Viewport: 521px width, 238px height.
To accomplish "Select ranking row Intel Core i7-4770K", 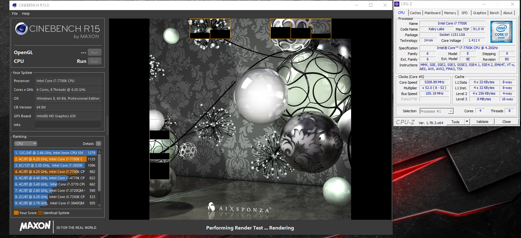I will [x=55, y=178].
